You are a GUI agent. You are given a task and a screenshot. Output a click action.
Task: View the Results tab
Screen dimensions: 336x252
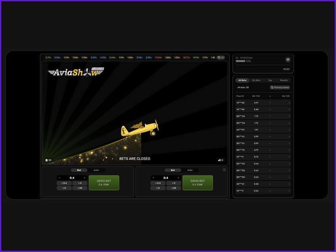(285, 80)
